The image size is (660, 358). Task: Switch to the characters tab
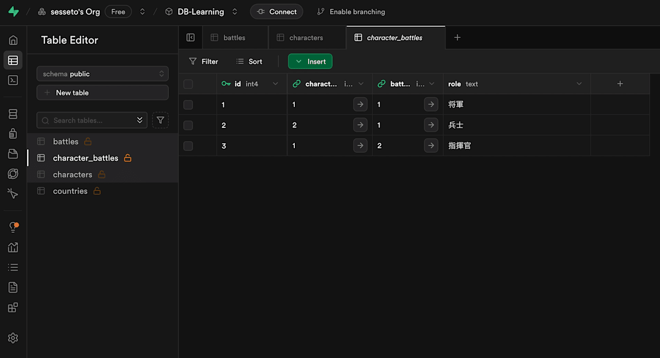[x=307, y=38]
